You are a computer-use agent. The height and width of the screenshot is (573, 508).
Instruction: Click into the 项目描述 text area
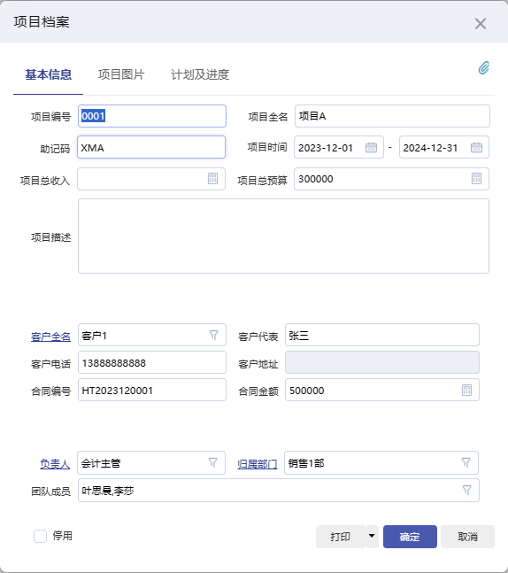coord(283,236)
